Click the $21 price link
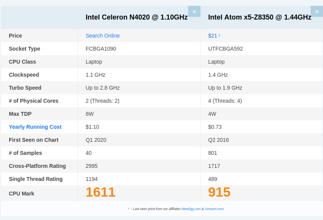323x220 pixels. click(x=212, y=36)
